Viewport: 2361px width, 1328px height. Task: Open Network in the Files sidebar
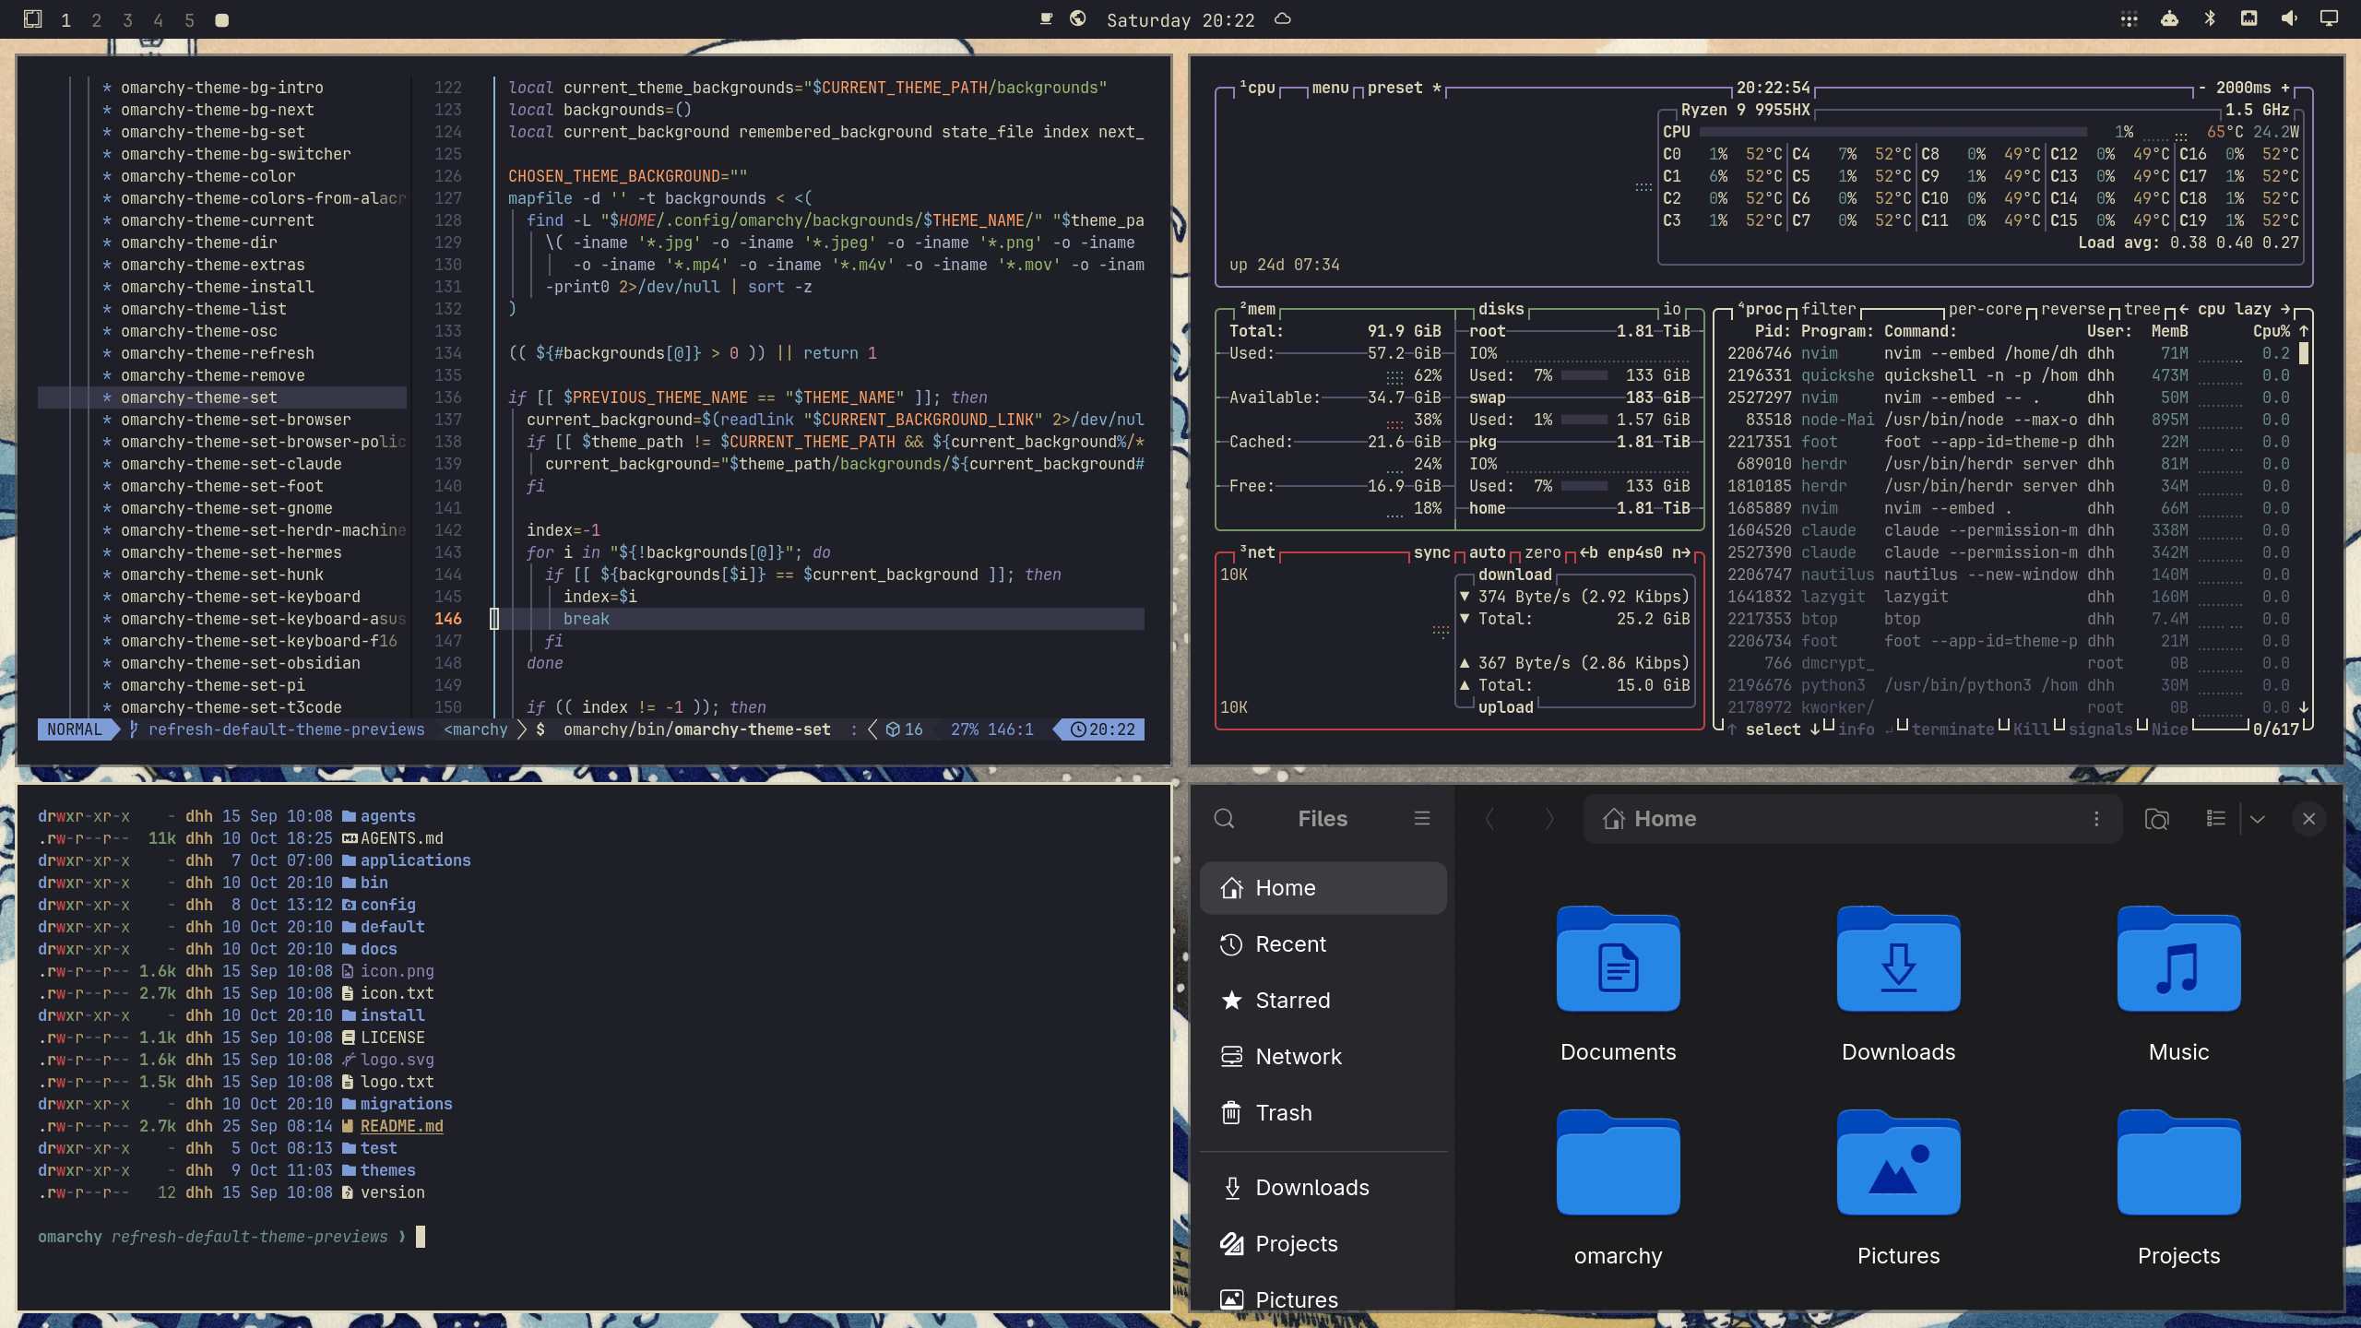click(1323, 1057)
